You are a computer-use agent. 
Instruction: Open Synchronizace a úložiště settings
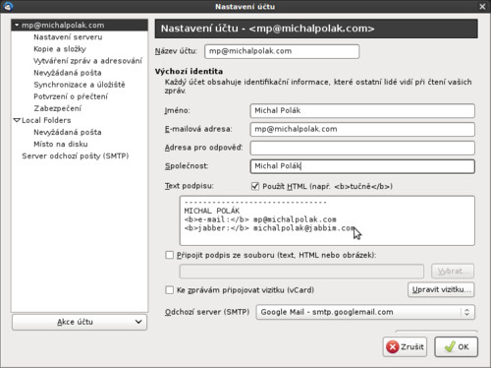coord(80,85)
